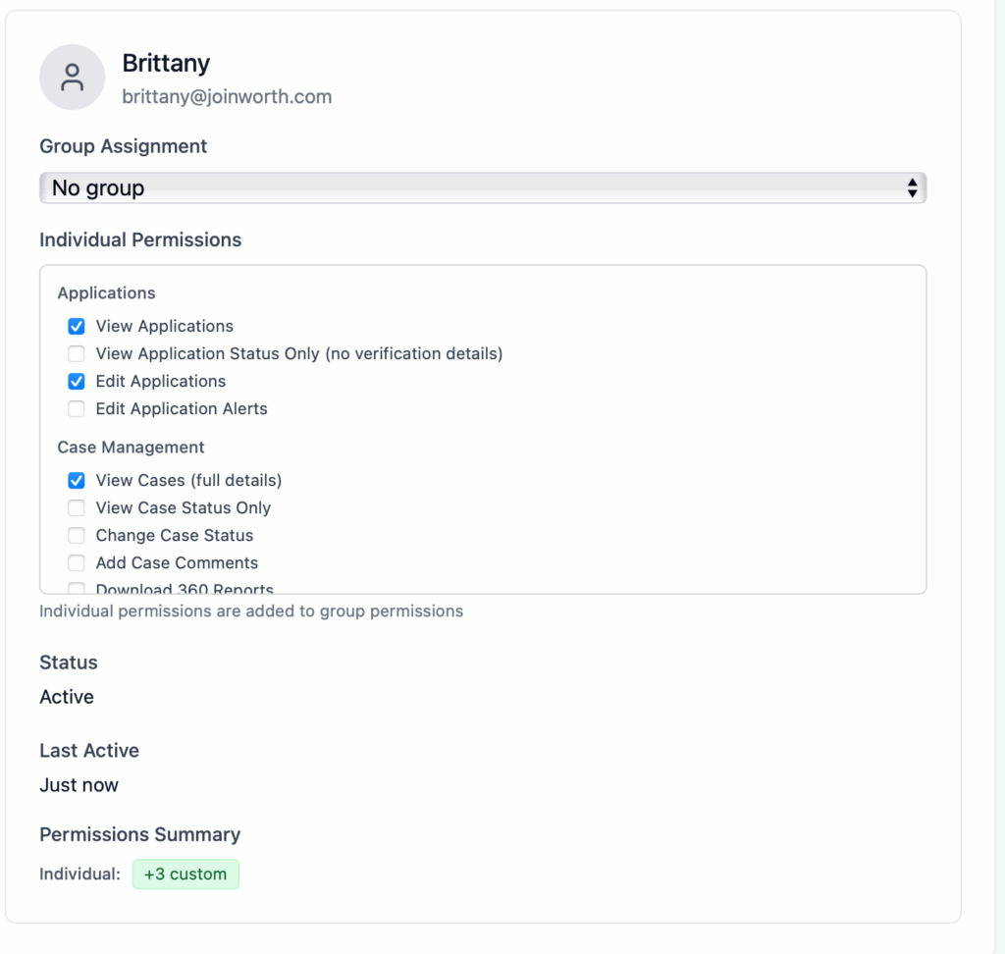Click the Active status value
1005x954 pixels.
[x=67, y=698]
